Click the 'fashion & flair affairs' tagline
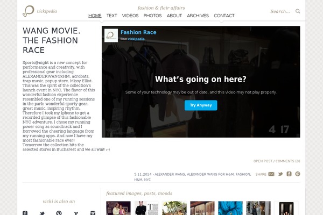Viewport: 323px width, 215px height. 161,8
